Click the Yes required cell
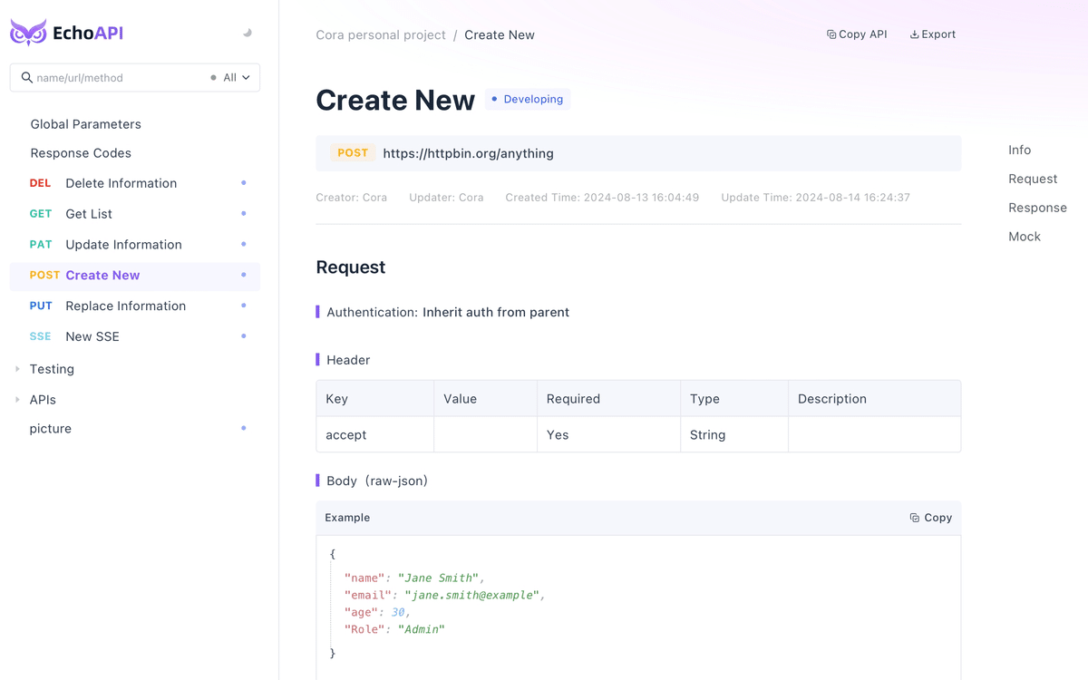1088x680 pixels. pyautogui.click(x=608, y=435)
